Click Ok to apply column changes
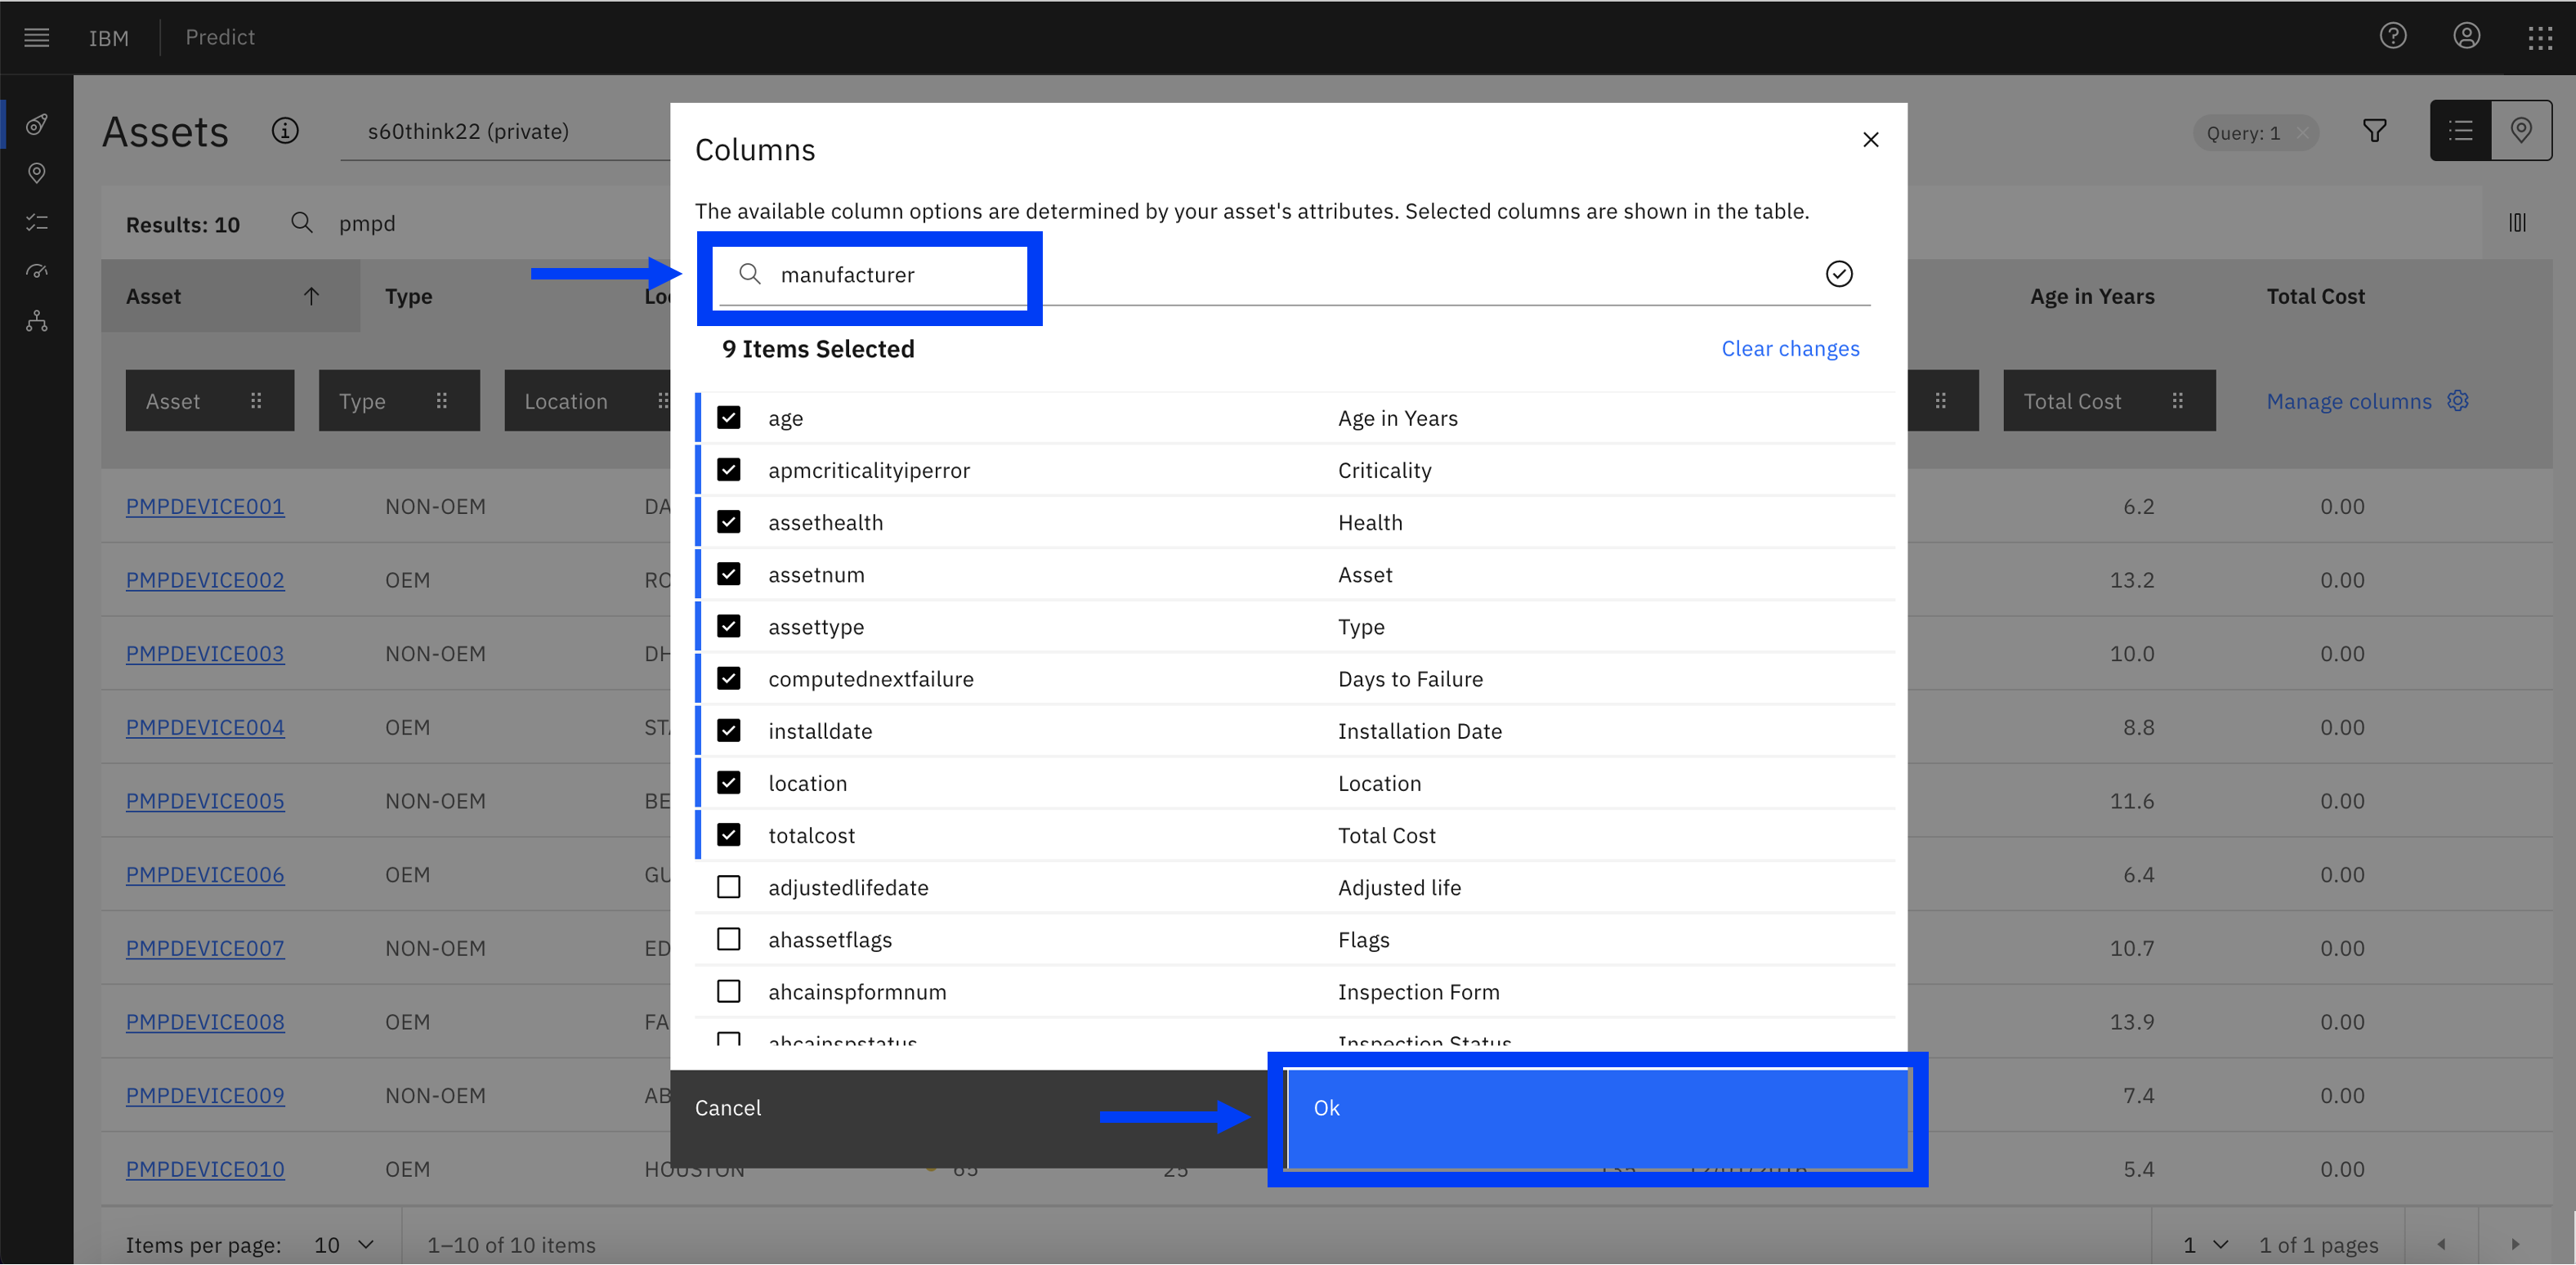Viewport: 2576px width, 1265px height. [1597, 1119]
